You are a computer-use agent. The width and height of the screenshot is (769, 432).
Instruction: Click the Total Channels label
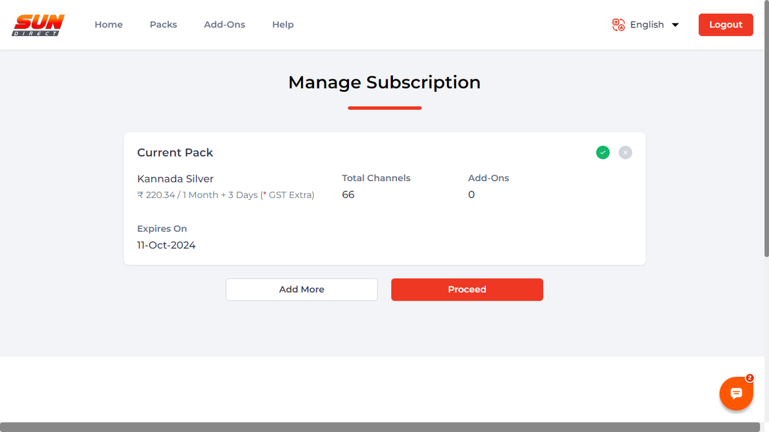[x=376, y=178]
